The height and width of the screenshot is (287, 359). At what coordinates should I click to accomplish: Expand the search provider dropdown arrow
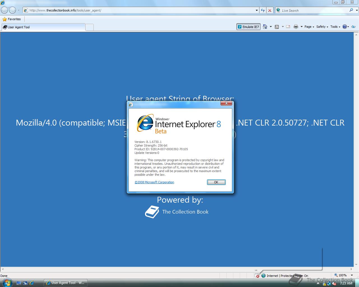tap(356, 10)
